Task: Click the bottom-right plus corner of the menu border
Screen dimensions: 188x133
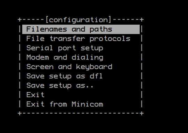Action: 142,113
